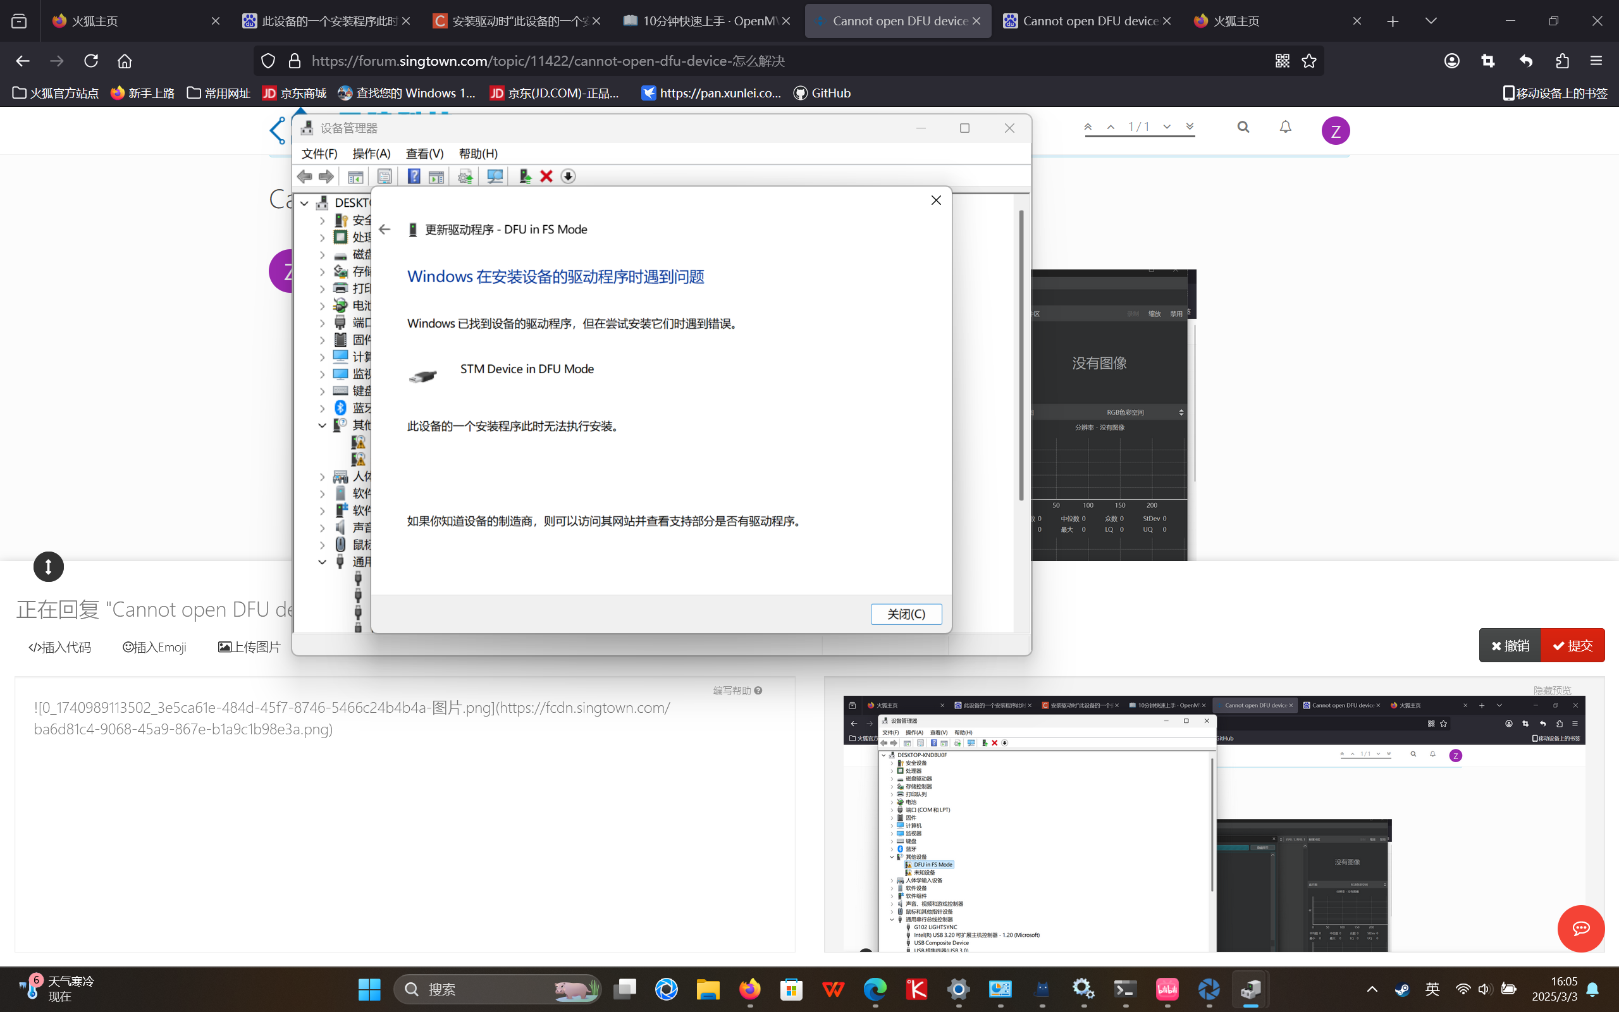Click 插入代码 in the composer toolbar
Image resolution: width=1619 pixels, height=1012 pixels.
pos(59,647)
